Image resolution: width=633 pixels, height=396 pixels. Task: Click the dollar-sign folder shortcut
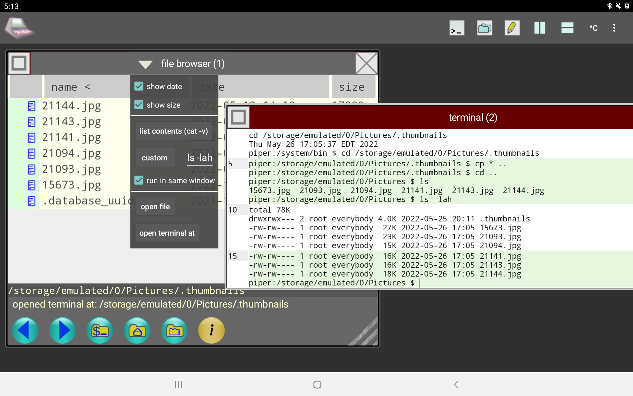tap(100, 330)
